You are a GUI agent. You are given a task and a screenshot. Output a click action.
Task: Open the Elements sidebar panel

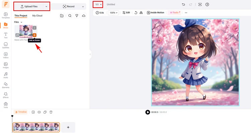pyautogui.click(x=6, y=85)
